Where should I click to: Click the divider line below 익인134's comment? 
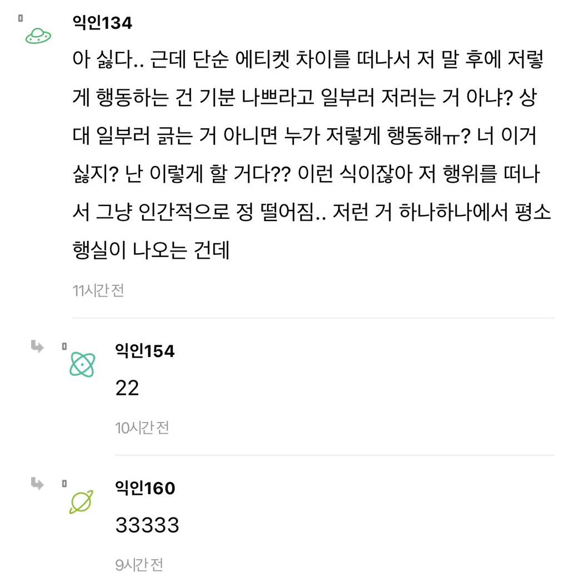click(x=313, y=318)
